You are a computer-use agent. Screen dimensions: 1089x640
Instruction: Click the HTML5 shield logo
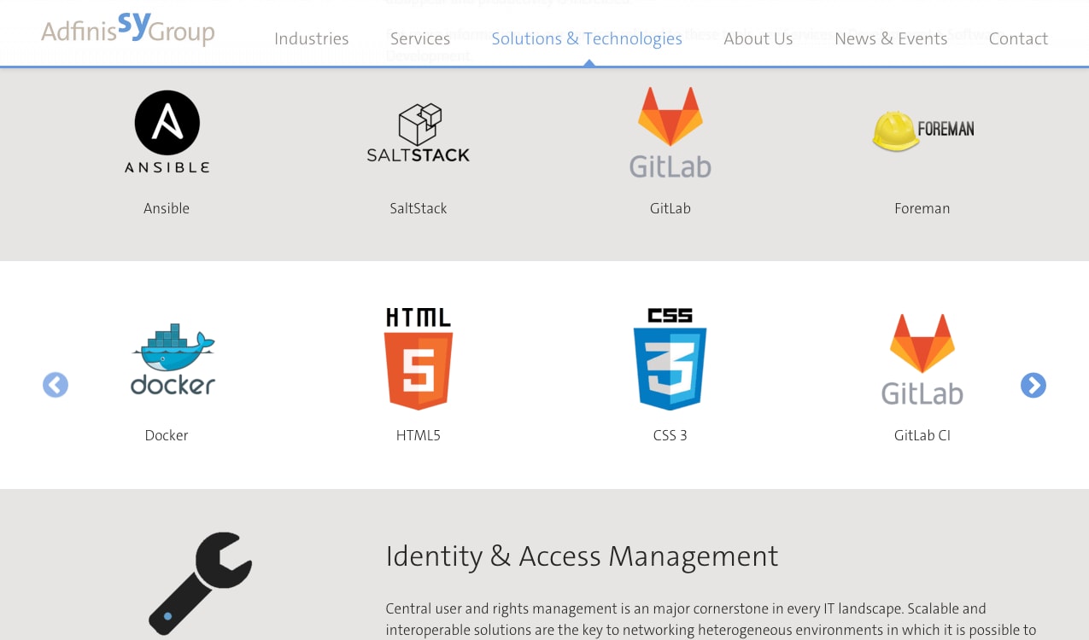pyautogui.click(x=419, y=359)
